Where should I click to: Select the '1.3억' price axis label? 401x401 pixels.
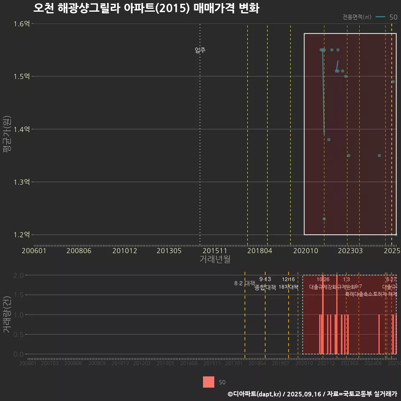(x=21, y=182)
